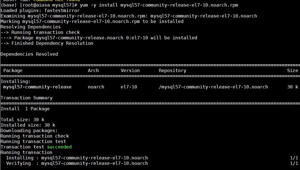Click the 'Marking ... to be installed' line

[92, 21]
